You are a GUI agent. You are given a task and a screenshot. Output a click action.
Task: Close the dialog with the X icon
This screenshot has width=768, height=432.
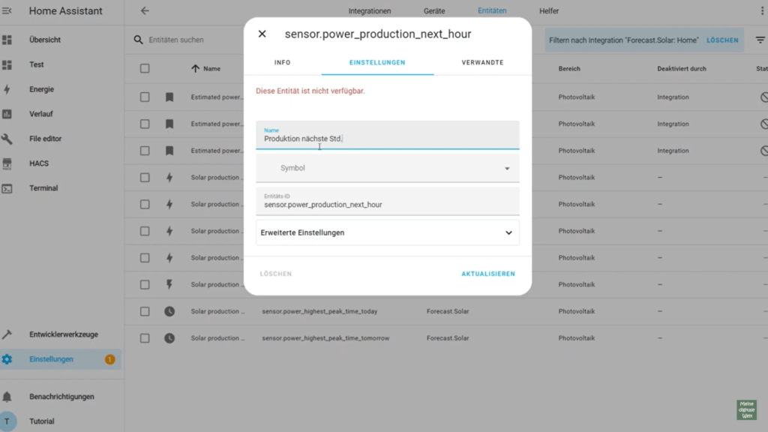(262, 34)
